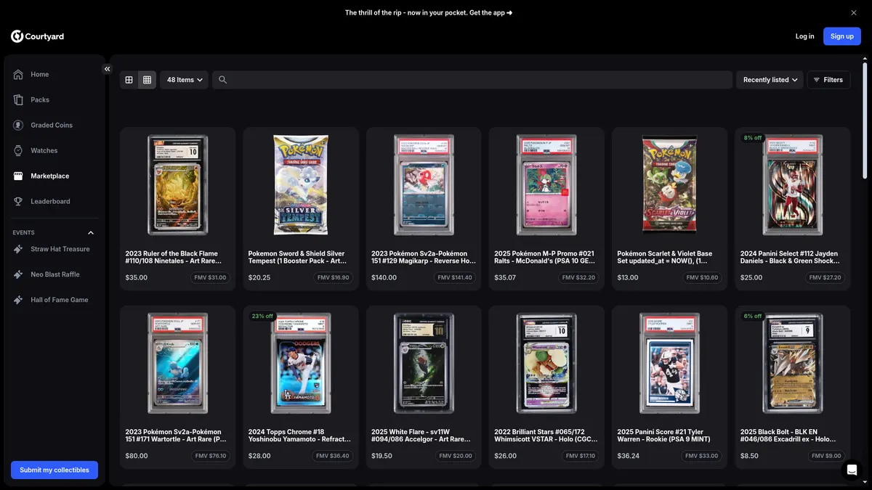Open Hall of Fame Game event

[x=54, y=300]
